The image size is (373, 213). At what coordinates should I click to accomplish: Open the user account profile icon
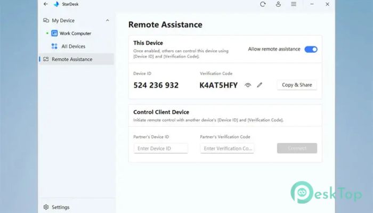(278, 4)
